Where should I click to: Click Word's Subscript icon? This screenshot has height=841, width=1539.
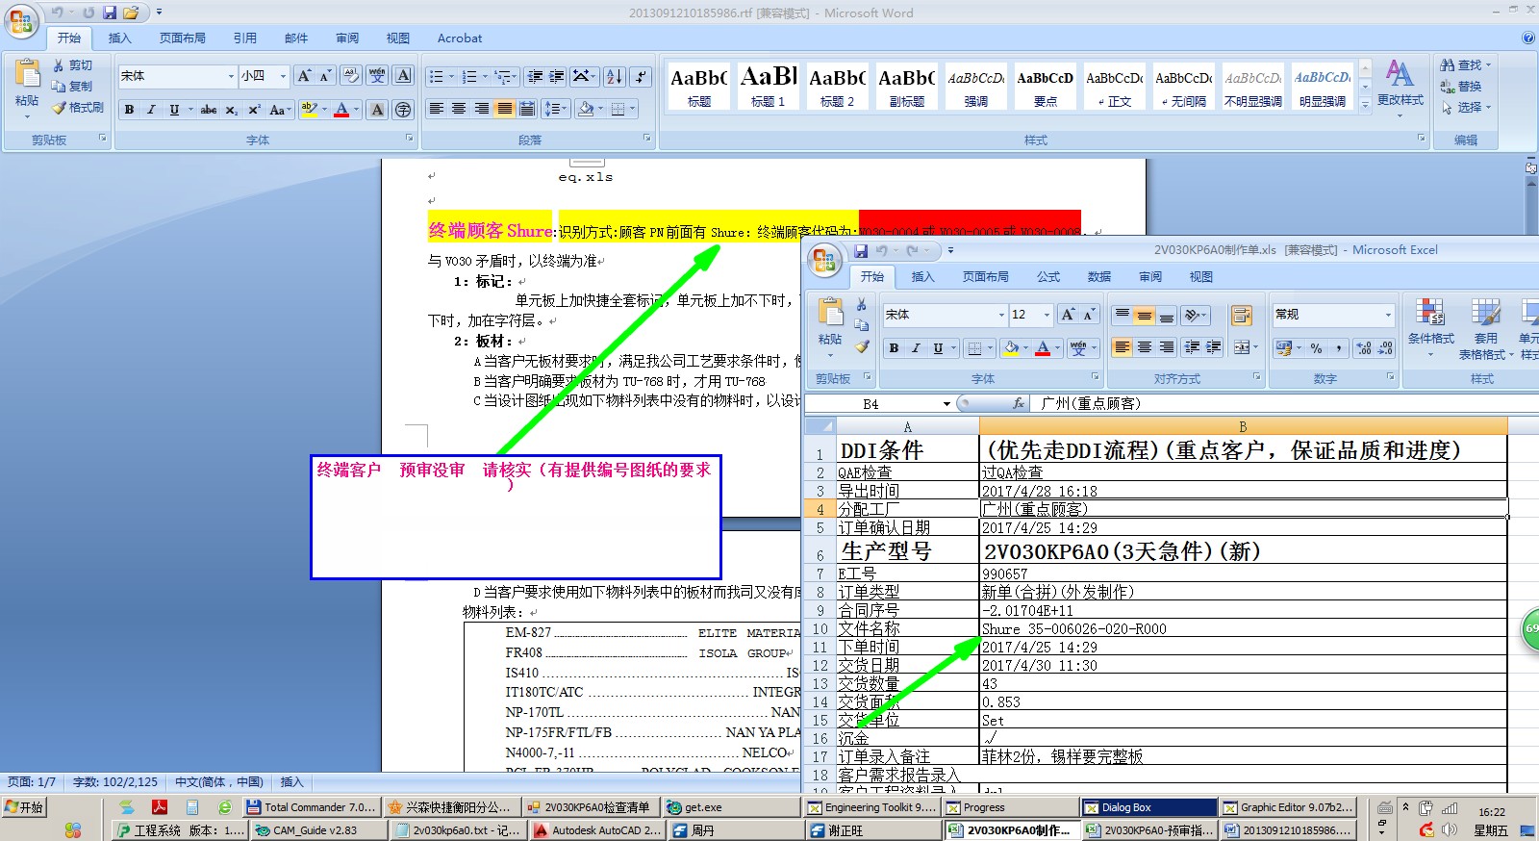(232, 110)
